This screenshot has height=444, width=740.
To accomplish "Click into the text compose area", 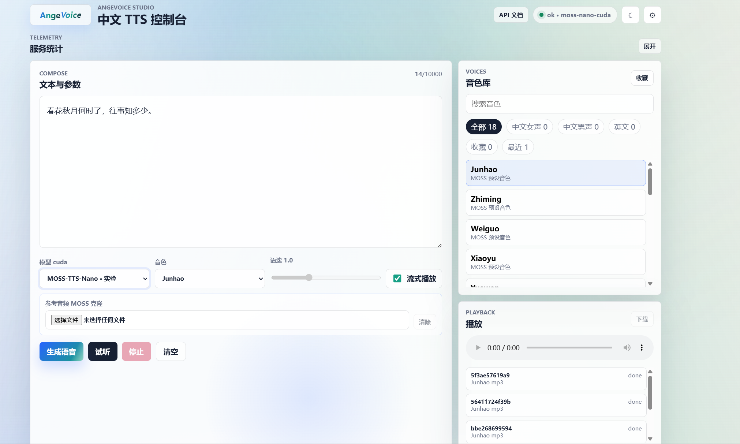I will pyautogui.click(x=240, y=172).
